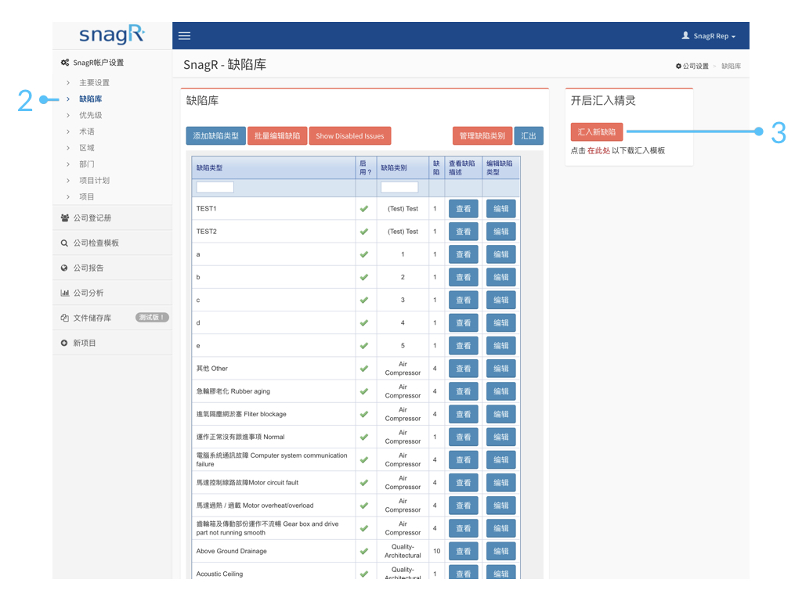
Task: Click 查看 button for Motor circuit fault row
Action: coord(464,483)
